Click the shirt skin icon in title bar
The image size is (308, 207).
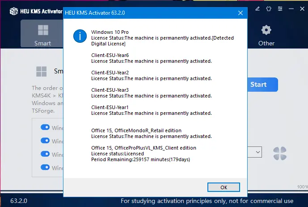[x=269, y=8]
